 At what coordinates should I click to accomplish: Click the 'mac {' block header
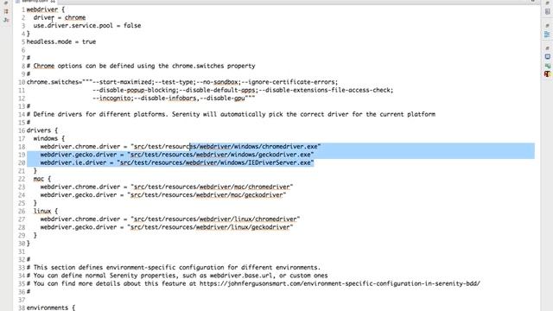pyautogui.click(x=42, y=179)
